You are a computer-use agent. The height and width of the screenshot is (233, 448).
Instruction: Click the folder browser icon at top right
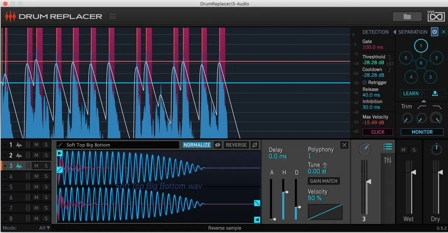[x=407, y=16]
